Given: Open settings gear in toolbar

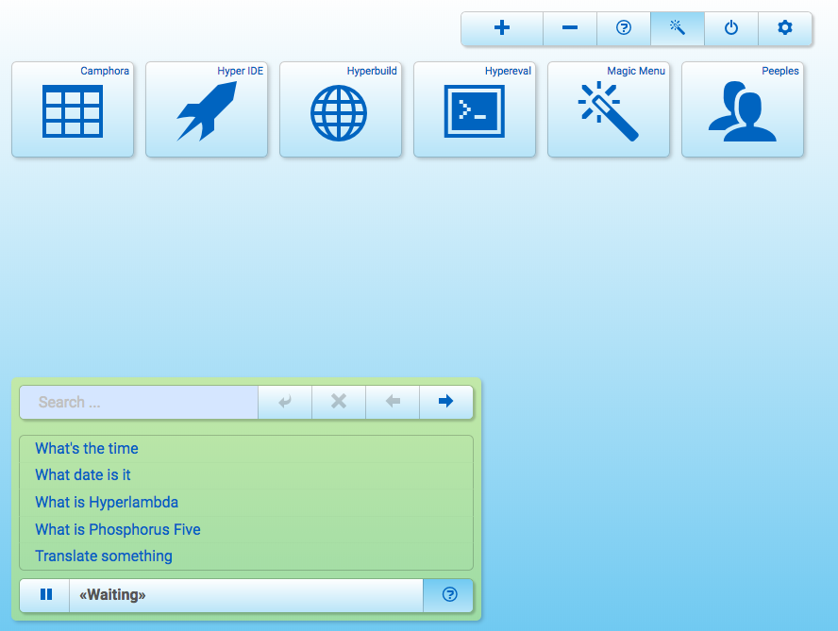Looking at the screenshot, I should [785, 28].
